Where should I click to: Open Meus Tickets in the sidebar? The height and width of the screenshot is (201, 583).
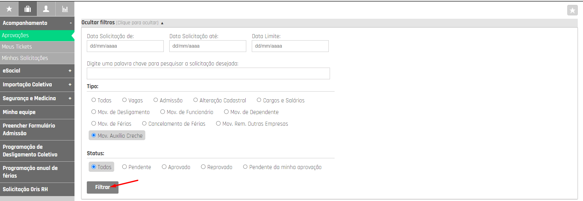[x=37, y=47]
